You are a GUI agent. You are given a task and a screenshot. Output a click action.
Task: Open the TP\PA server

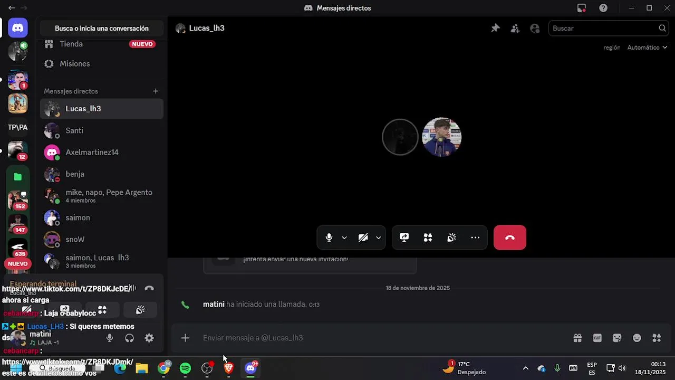point(18,127)
